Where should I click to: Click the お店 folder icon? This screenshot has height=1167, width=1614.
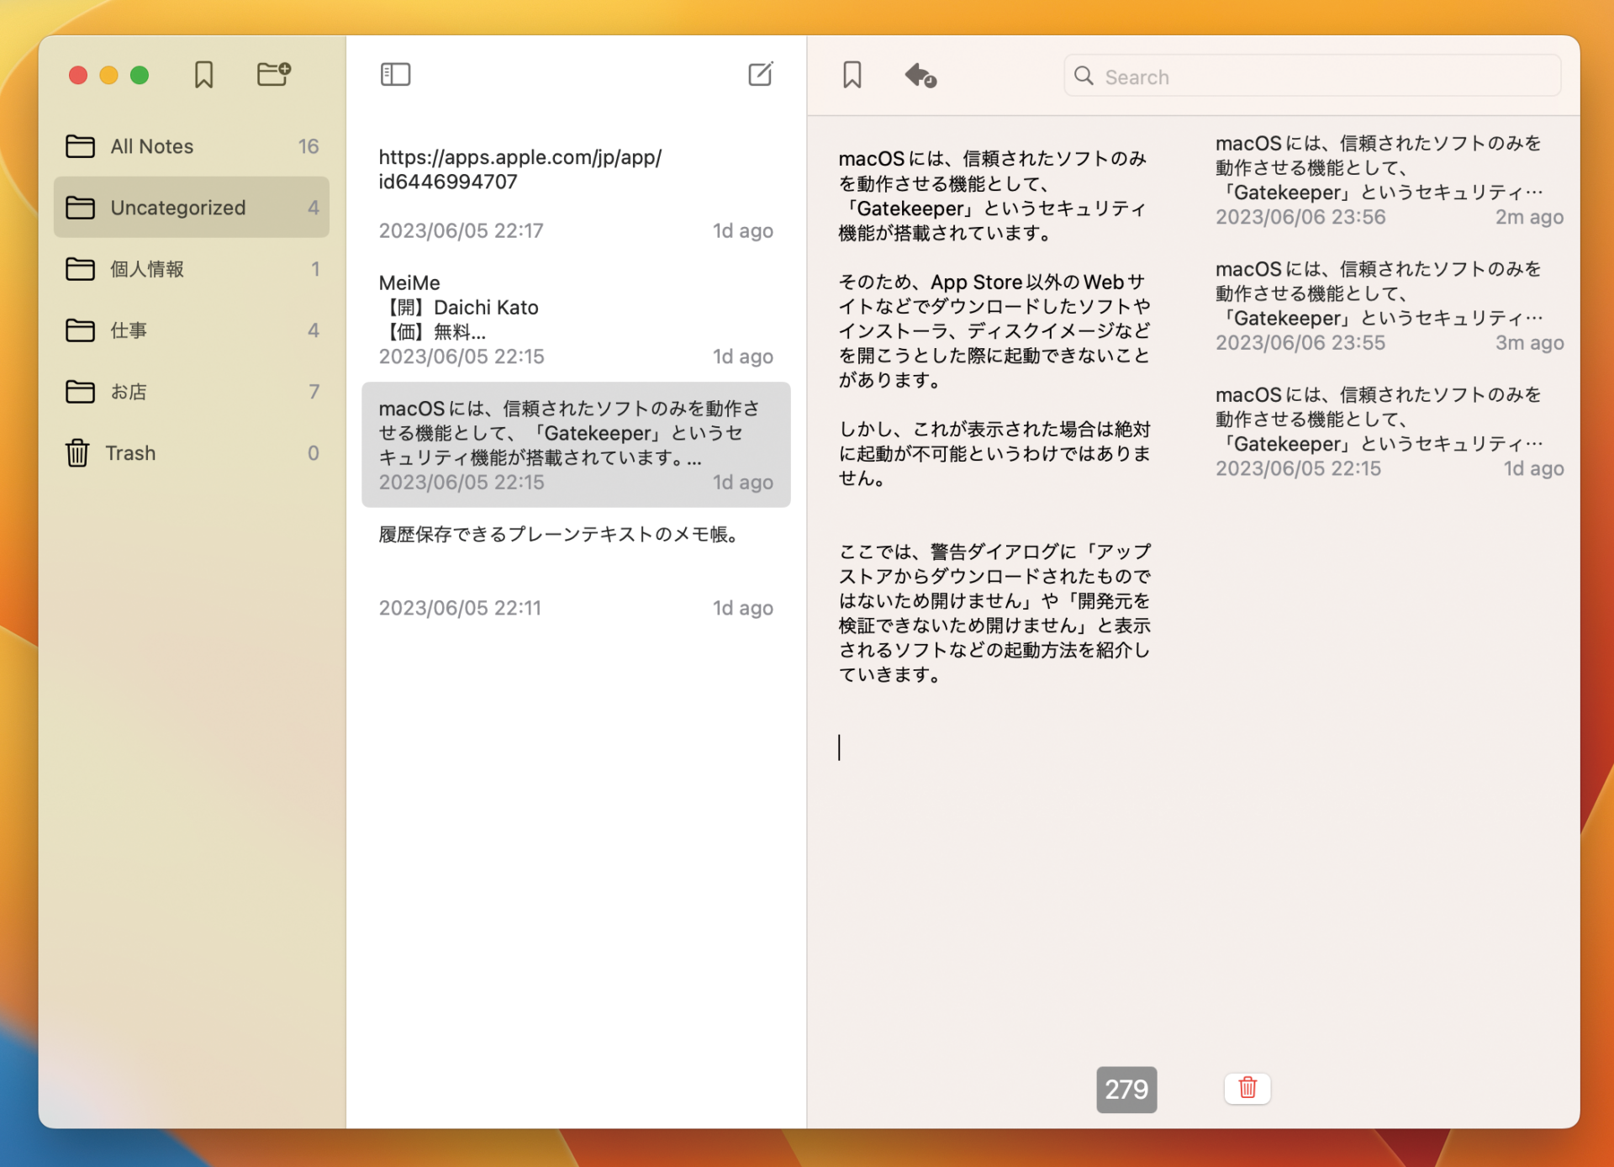(x=80, y=392)
